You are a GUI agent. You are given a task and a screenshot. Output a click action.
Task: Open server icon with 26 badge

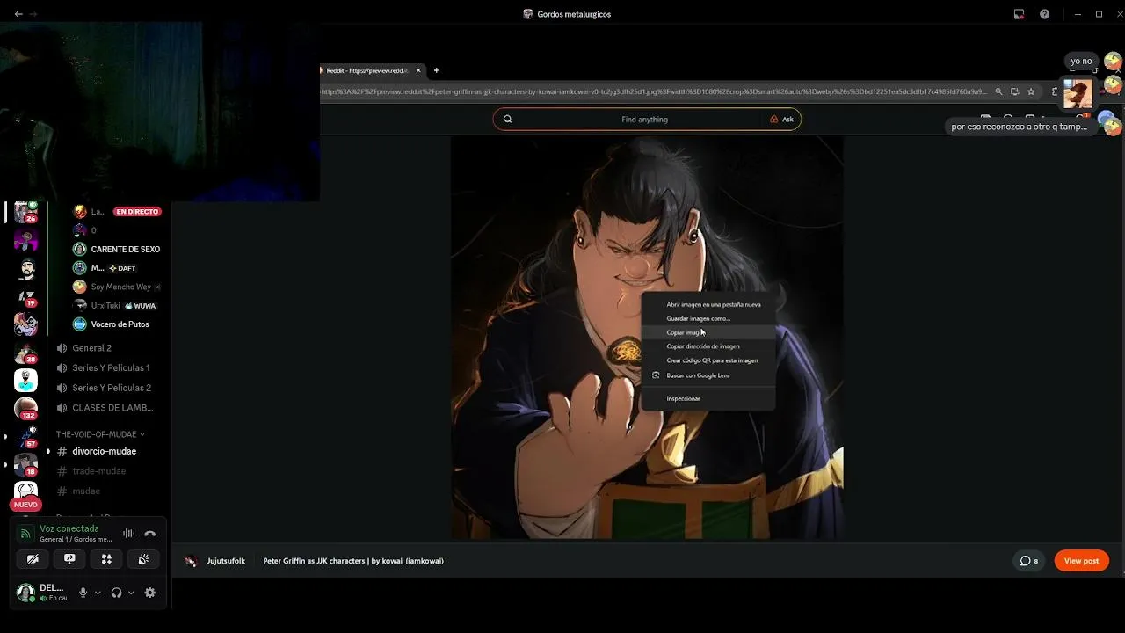25,212
